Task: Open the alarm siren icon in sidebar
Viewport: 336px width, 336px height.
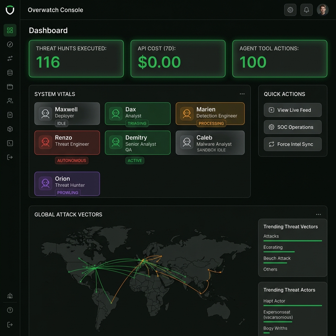Action: (x=10, y=296)
